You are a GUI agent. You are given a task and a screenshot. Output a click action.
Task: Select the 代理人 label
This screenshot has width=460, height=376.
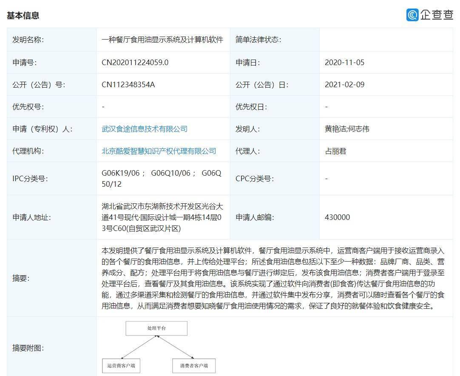pos(247,151)
